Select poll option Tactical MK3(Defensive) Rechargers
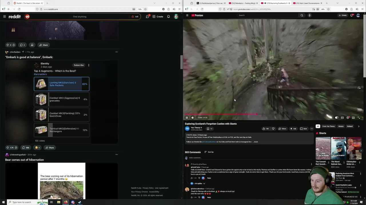366x205 pixels. coord(61,130)
